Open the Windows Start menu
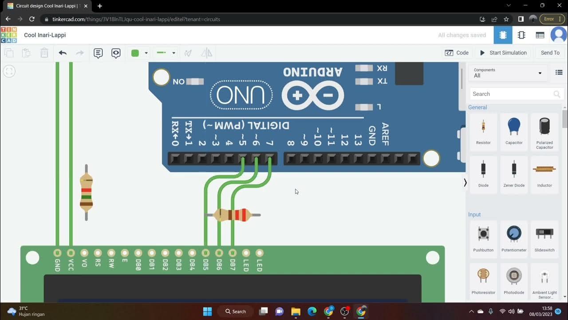Image resolution: width=568 pixels, height=320 pixels. point(207,311)
